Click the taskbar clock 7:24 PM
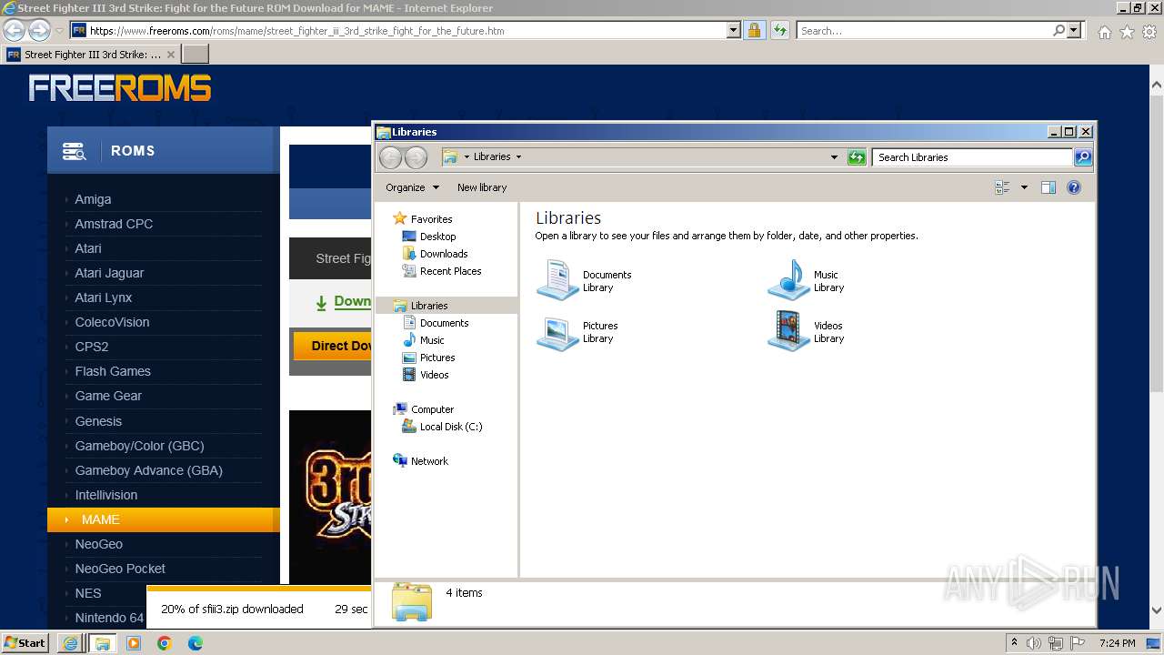 point(1117,643)
